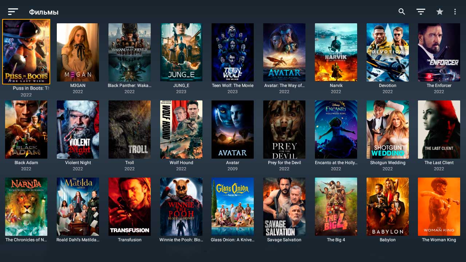466x262 pixels.
Task: Click the Narvik title label
Action: tap(336, 86)
